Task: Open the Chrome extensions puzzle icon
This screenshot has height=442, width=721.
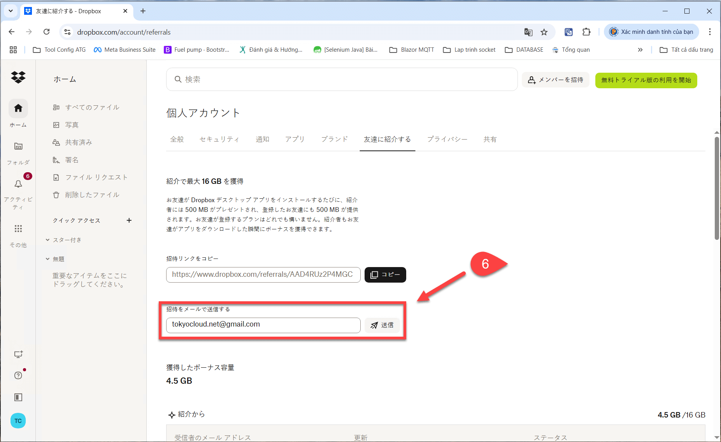Action: pyautogui.click(x=586, y=32)
